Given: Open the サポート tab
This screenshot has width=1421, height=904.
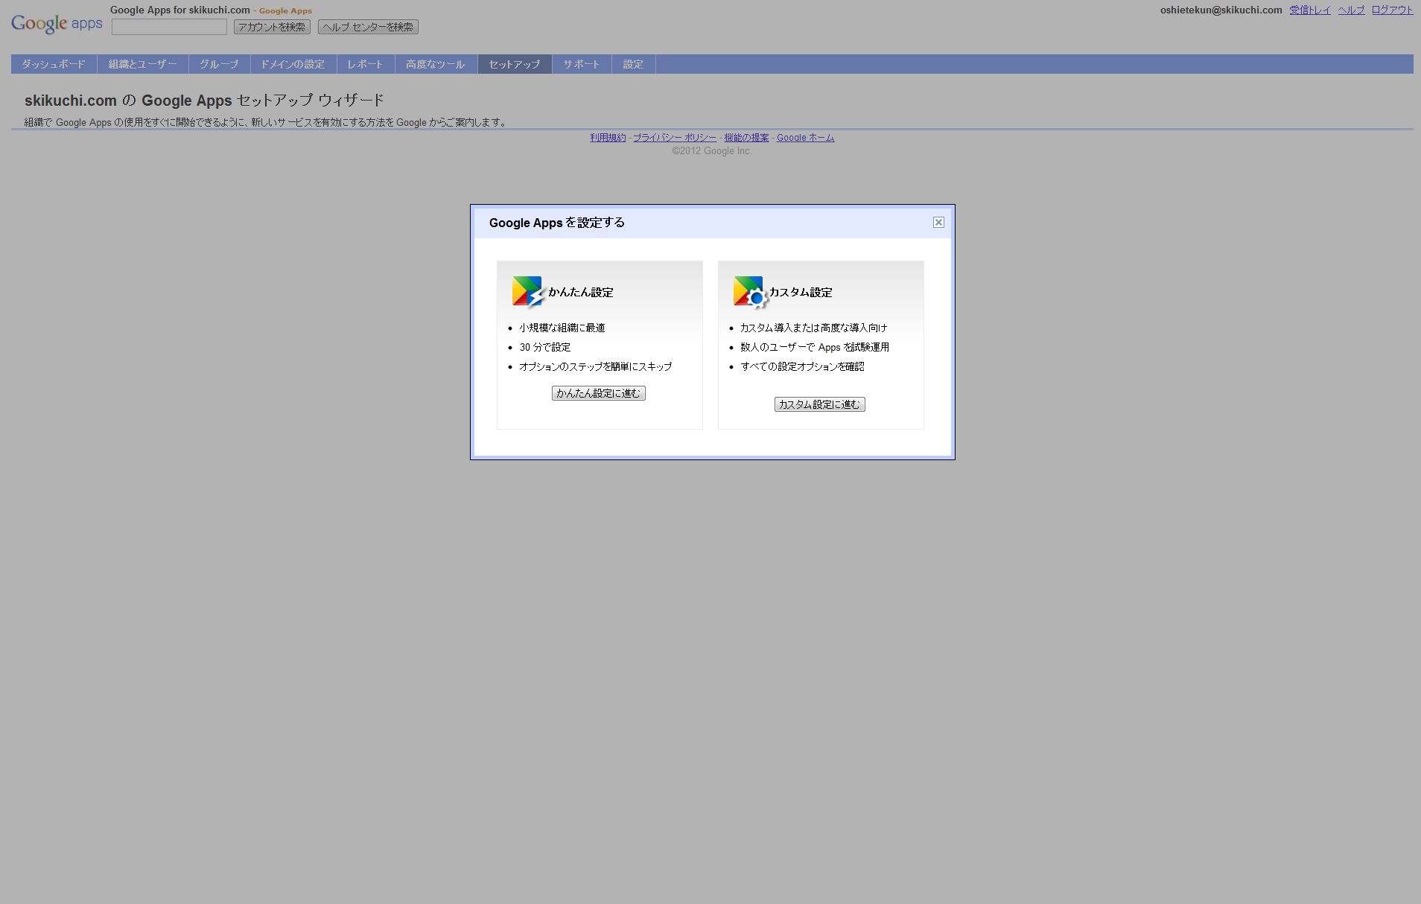Looking at the screenshot, I should pos(582,64).
